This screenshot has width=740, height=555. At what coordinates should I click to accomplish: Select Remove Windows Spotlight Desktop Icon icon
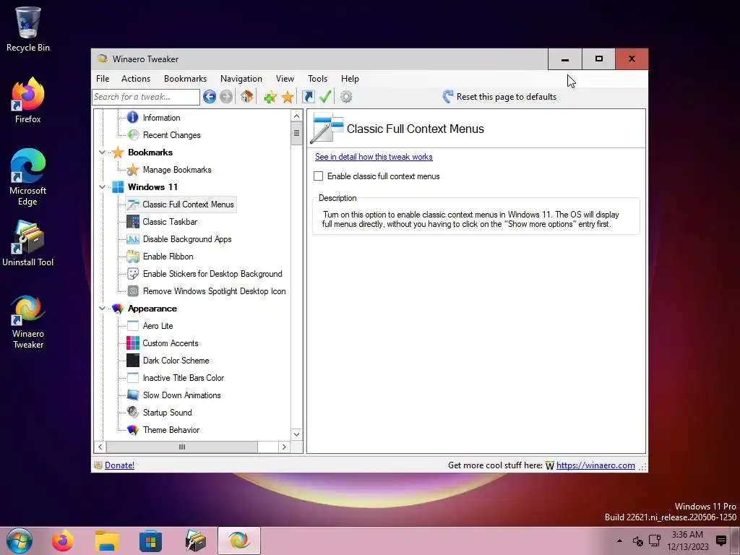[x=133, y=291]
